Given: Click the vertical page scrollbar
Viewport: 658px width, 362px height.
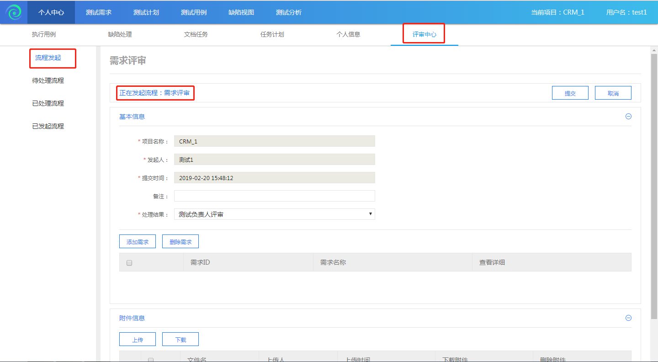Looking at the screenshot, I should [x=654, y=183].
